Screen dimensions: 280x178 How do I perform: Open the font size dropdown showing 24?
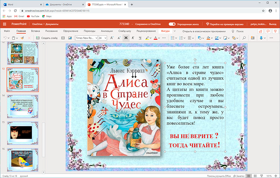coord(103,38)
